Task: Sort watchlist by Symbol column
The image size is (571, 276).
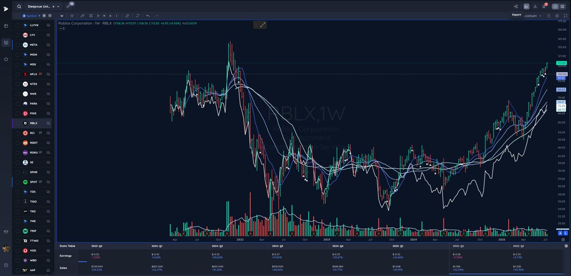Action: coord(32,15)
